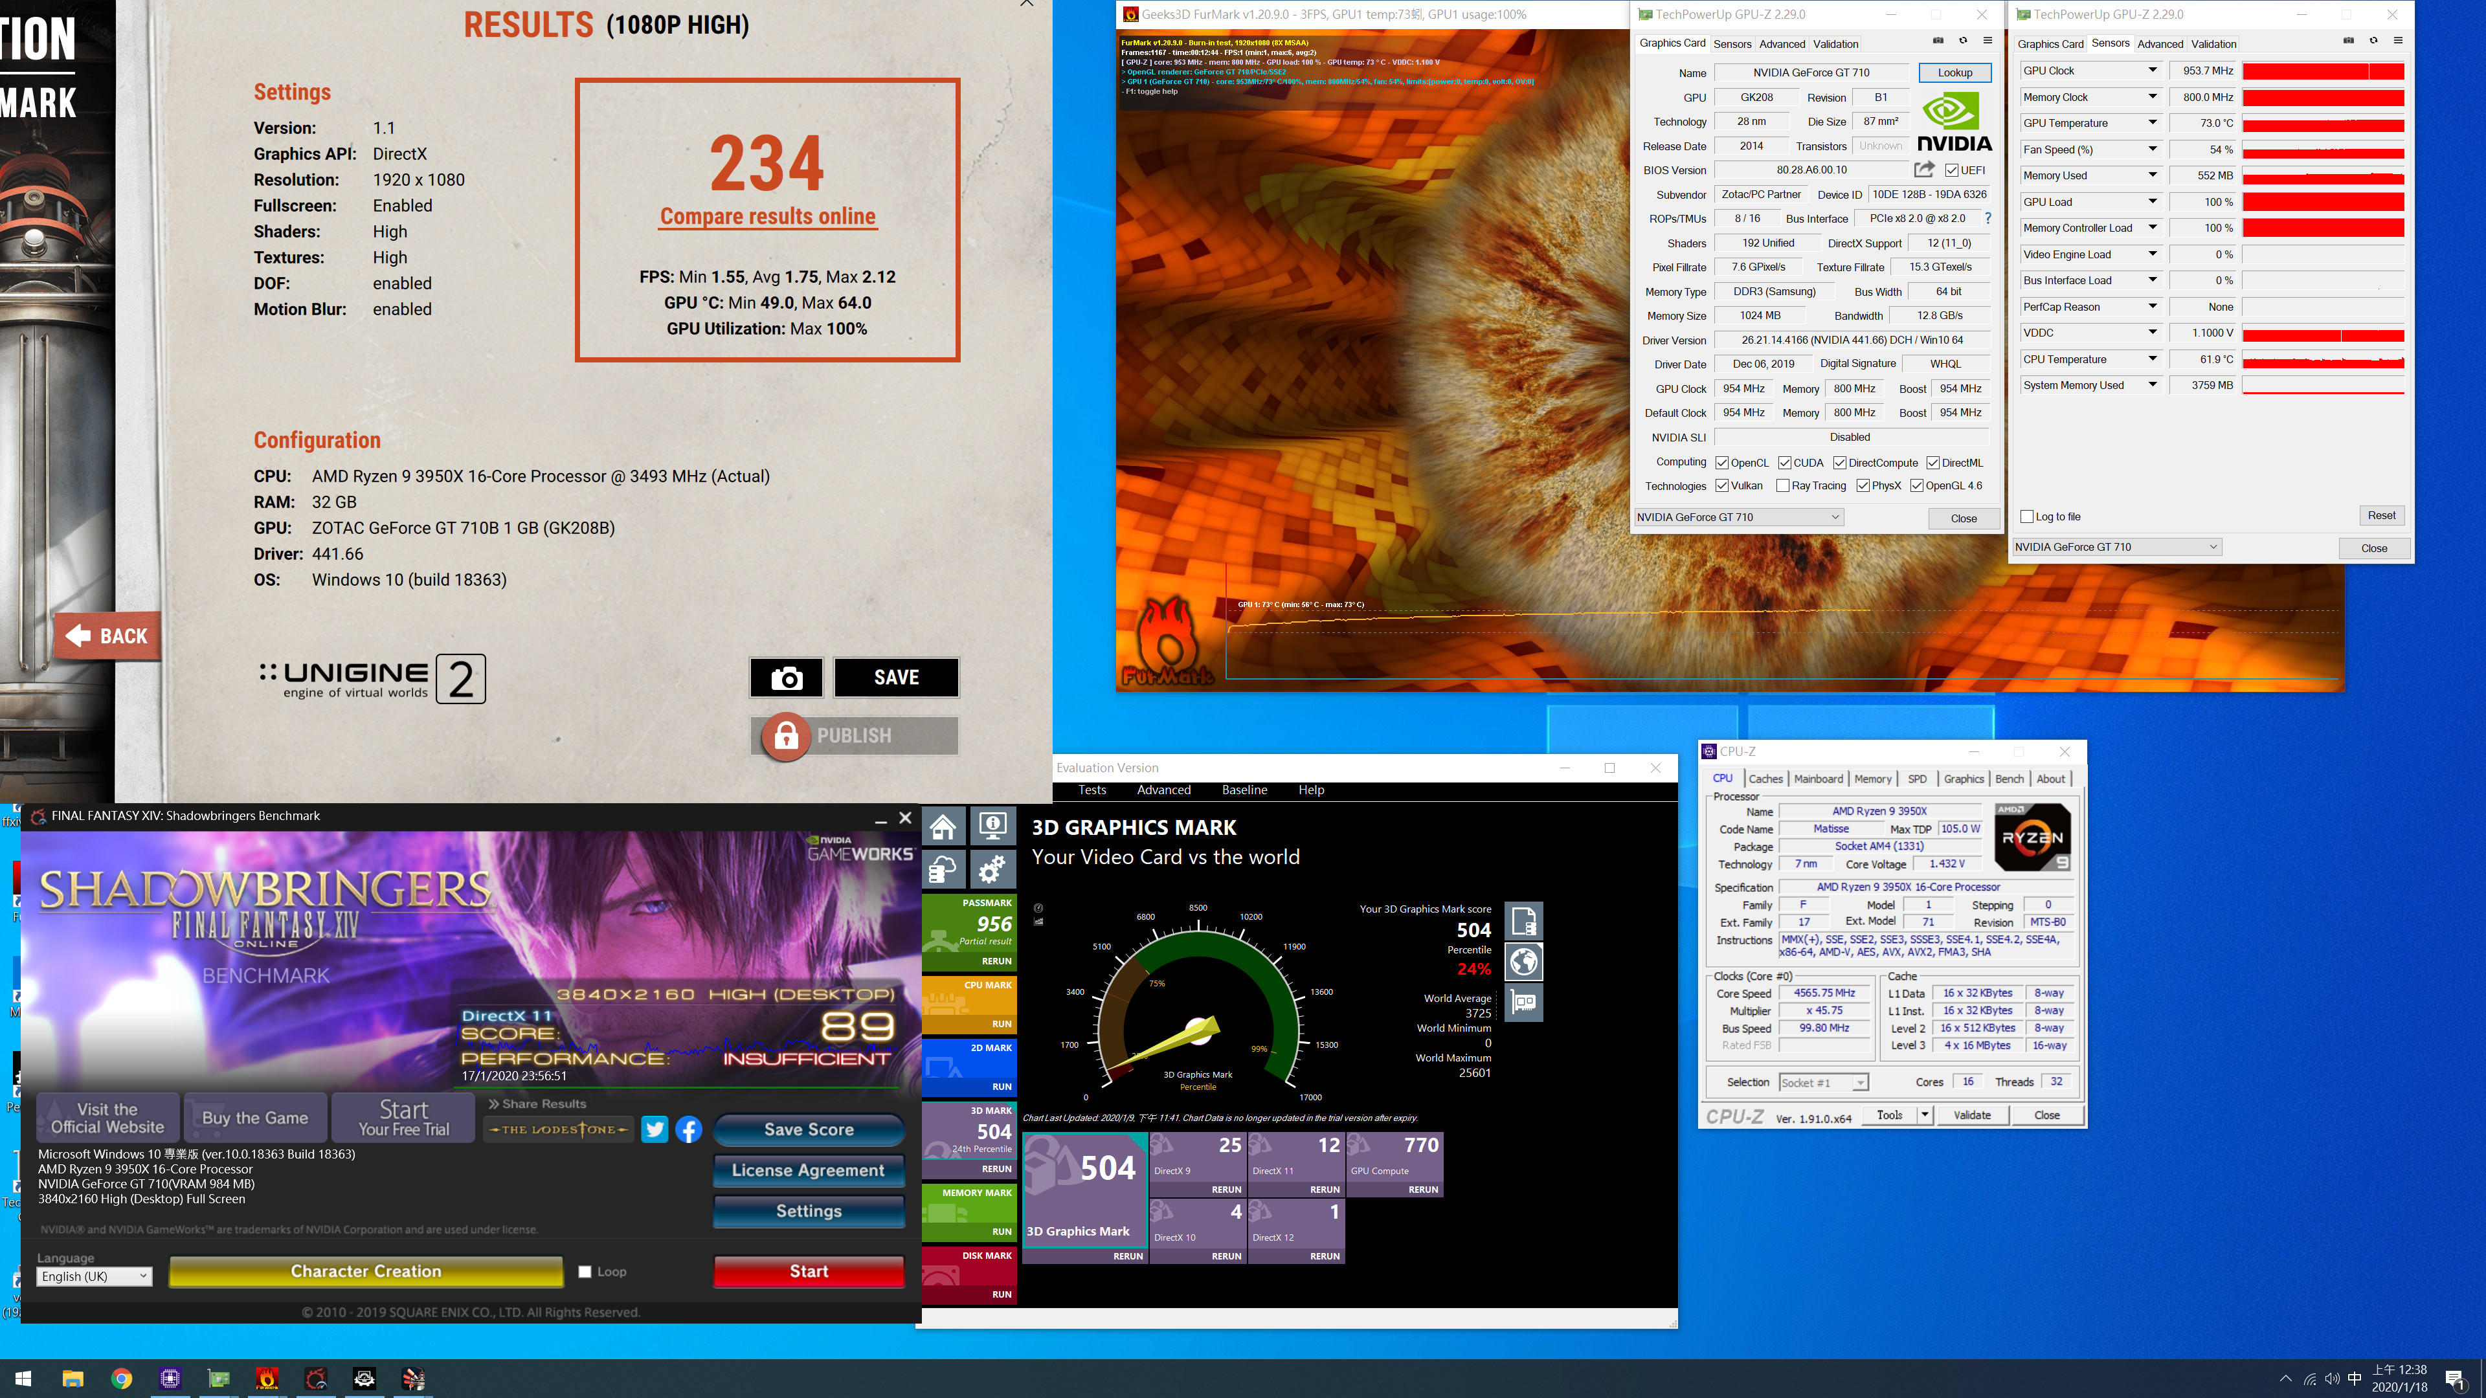Toggle the UEFI checkbox in GPU-Z

pos(1951,171)
